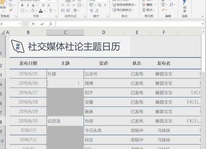Image resolution: width=206 pixels, height=149 pixels.
Task: Click the Select All corner triangle
Action: (x=3, y=32)
